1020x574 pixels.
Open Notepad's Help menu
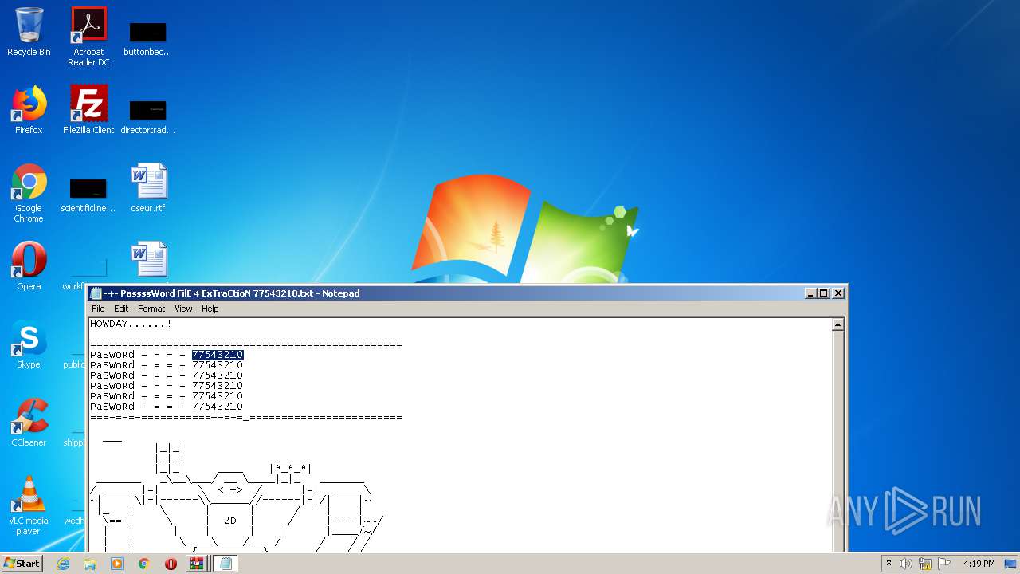click(210, 309)
